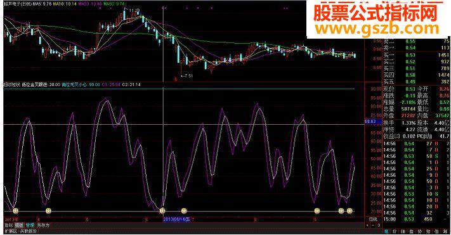Click the 11.28 high price label

click(x=134, y=11)
